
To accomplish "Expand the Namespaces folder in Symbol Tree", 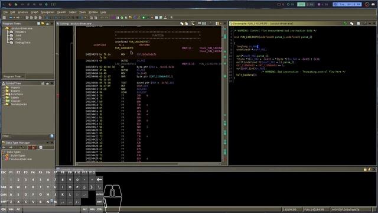I will pos(4,104).
